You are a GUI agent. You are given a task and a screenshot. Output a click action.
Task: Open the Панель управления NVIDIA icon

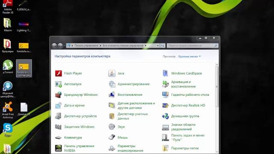pos(58,148)
